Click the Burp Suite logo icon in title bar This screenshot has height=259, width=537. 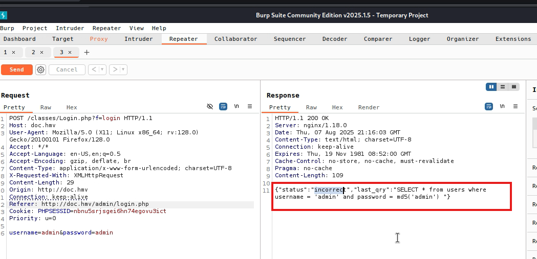pyautogui.click(x=3, y=15)
